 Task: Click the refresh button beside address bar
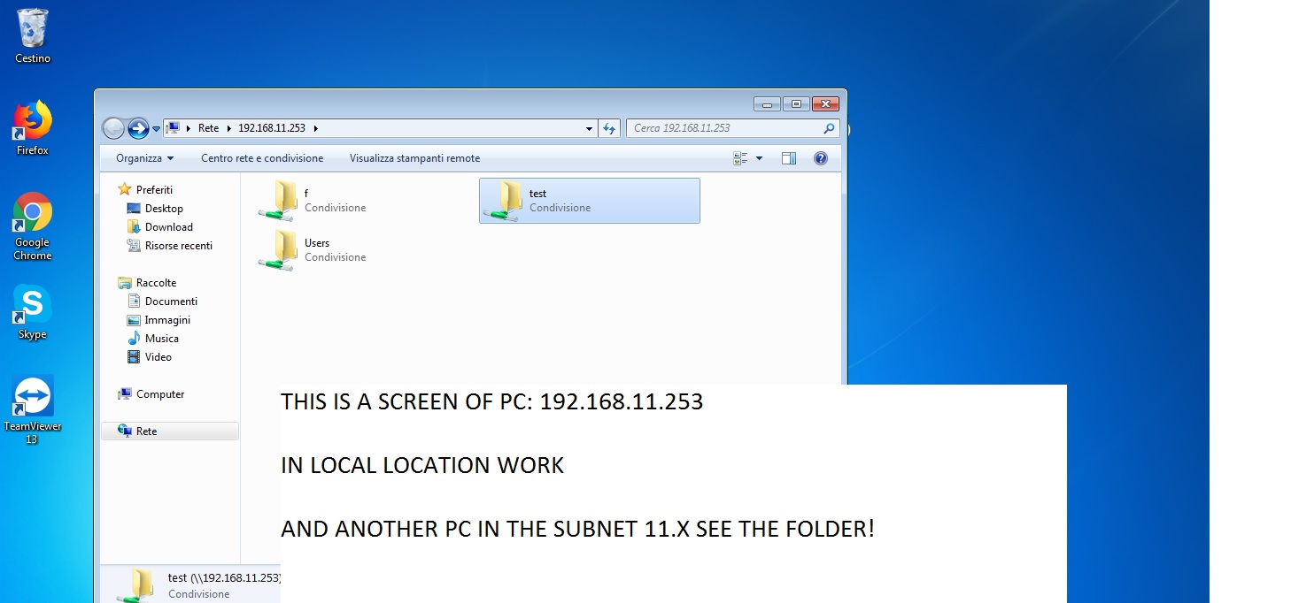(x=609, y=128)
